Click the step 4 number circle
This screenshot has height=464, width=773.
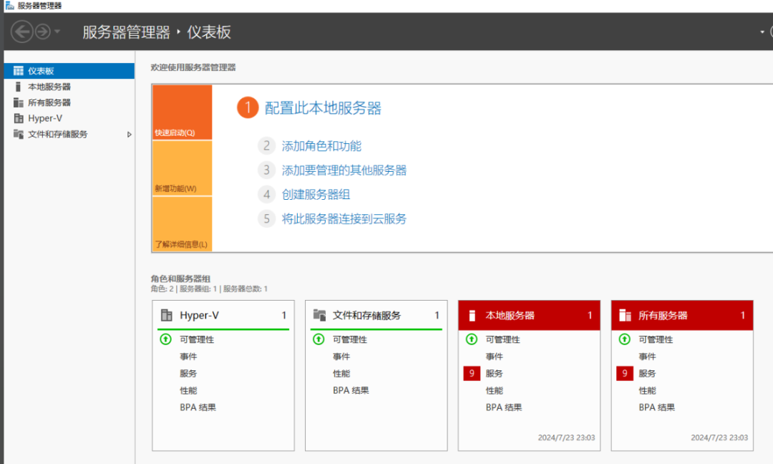click(x=266, y=194)
